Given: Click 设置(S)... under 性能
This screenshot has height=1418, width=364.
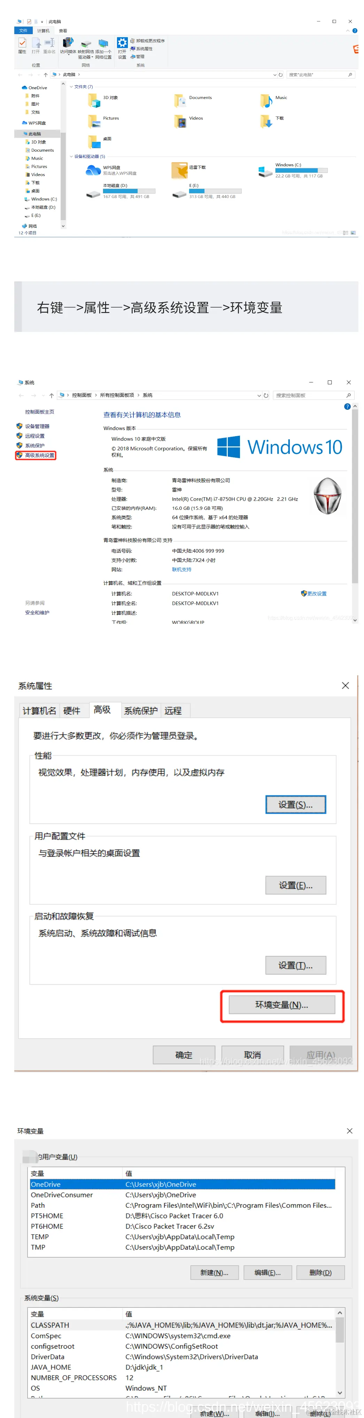Looking at the screenshot, I should 295,805.
